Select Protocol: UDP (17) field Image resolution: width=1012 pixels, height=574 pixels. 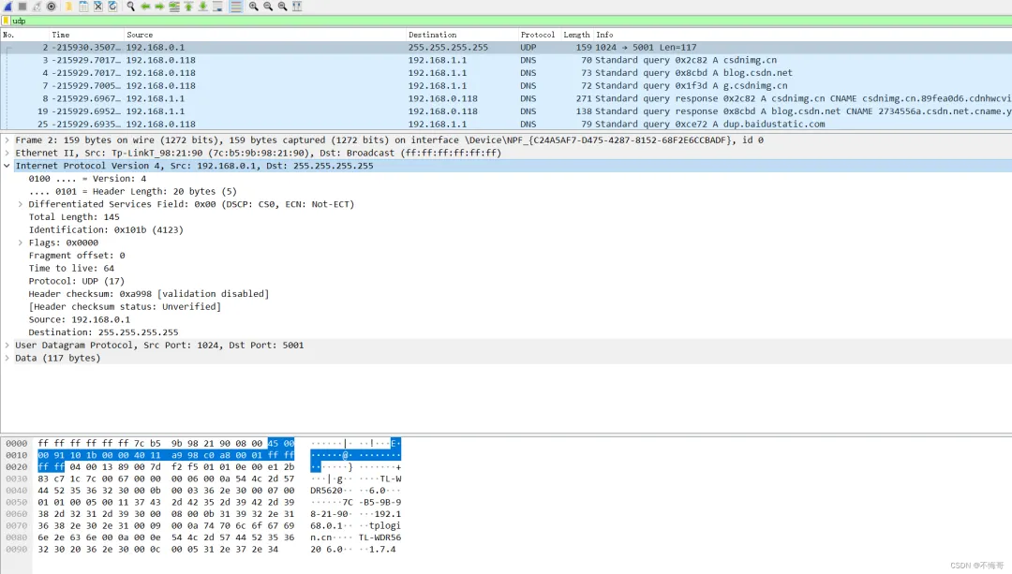pos(76,281)
